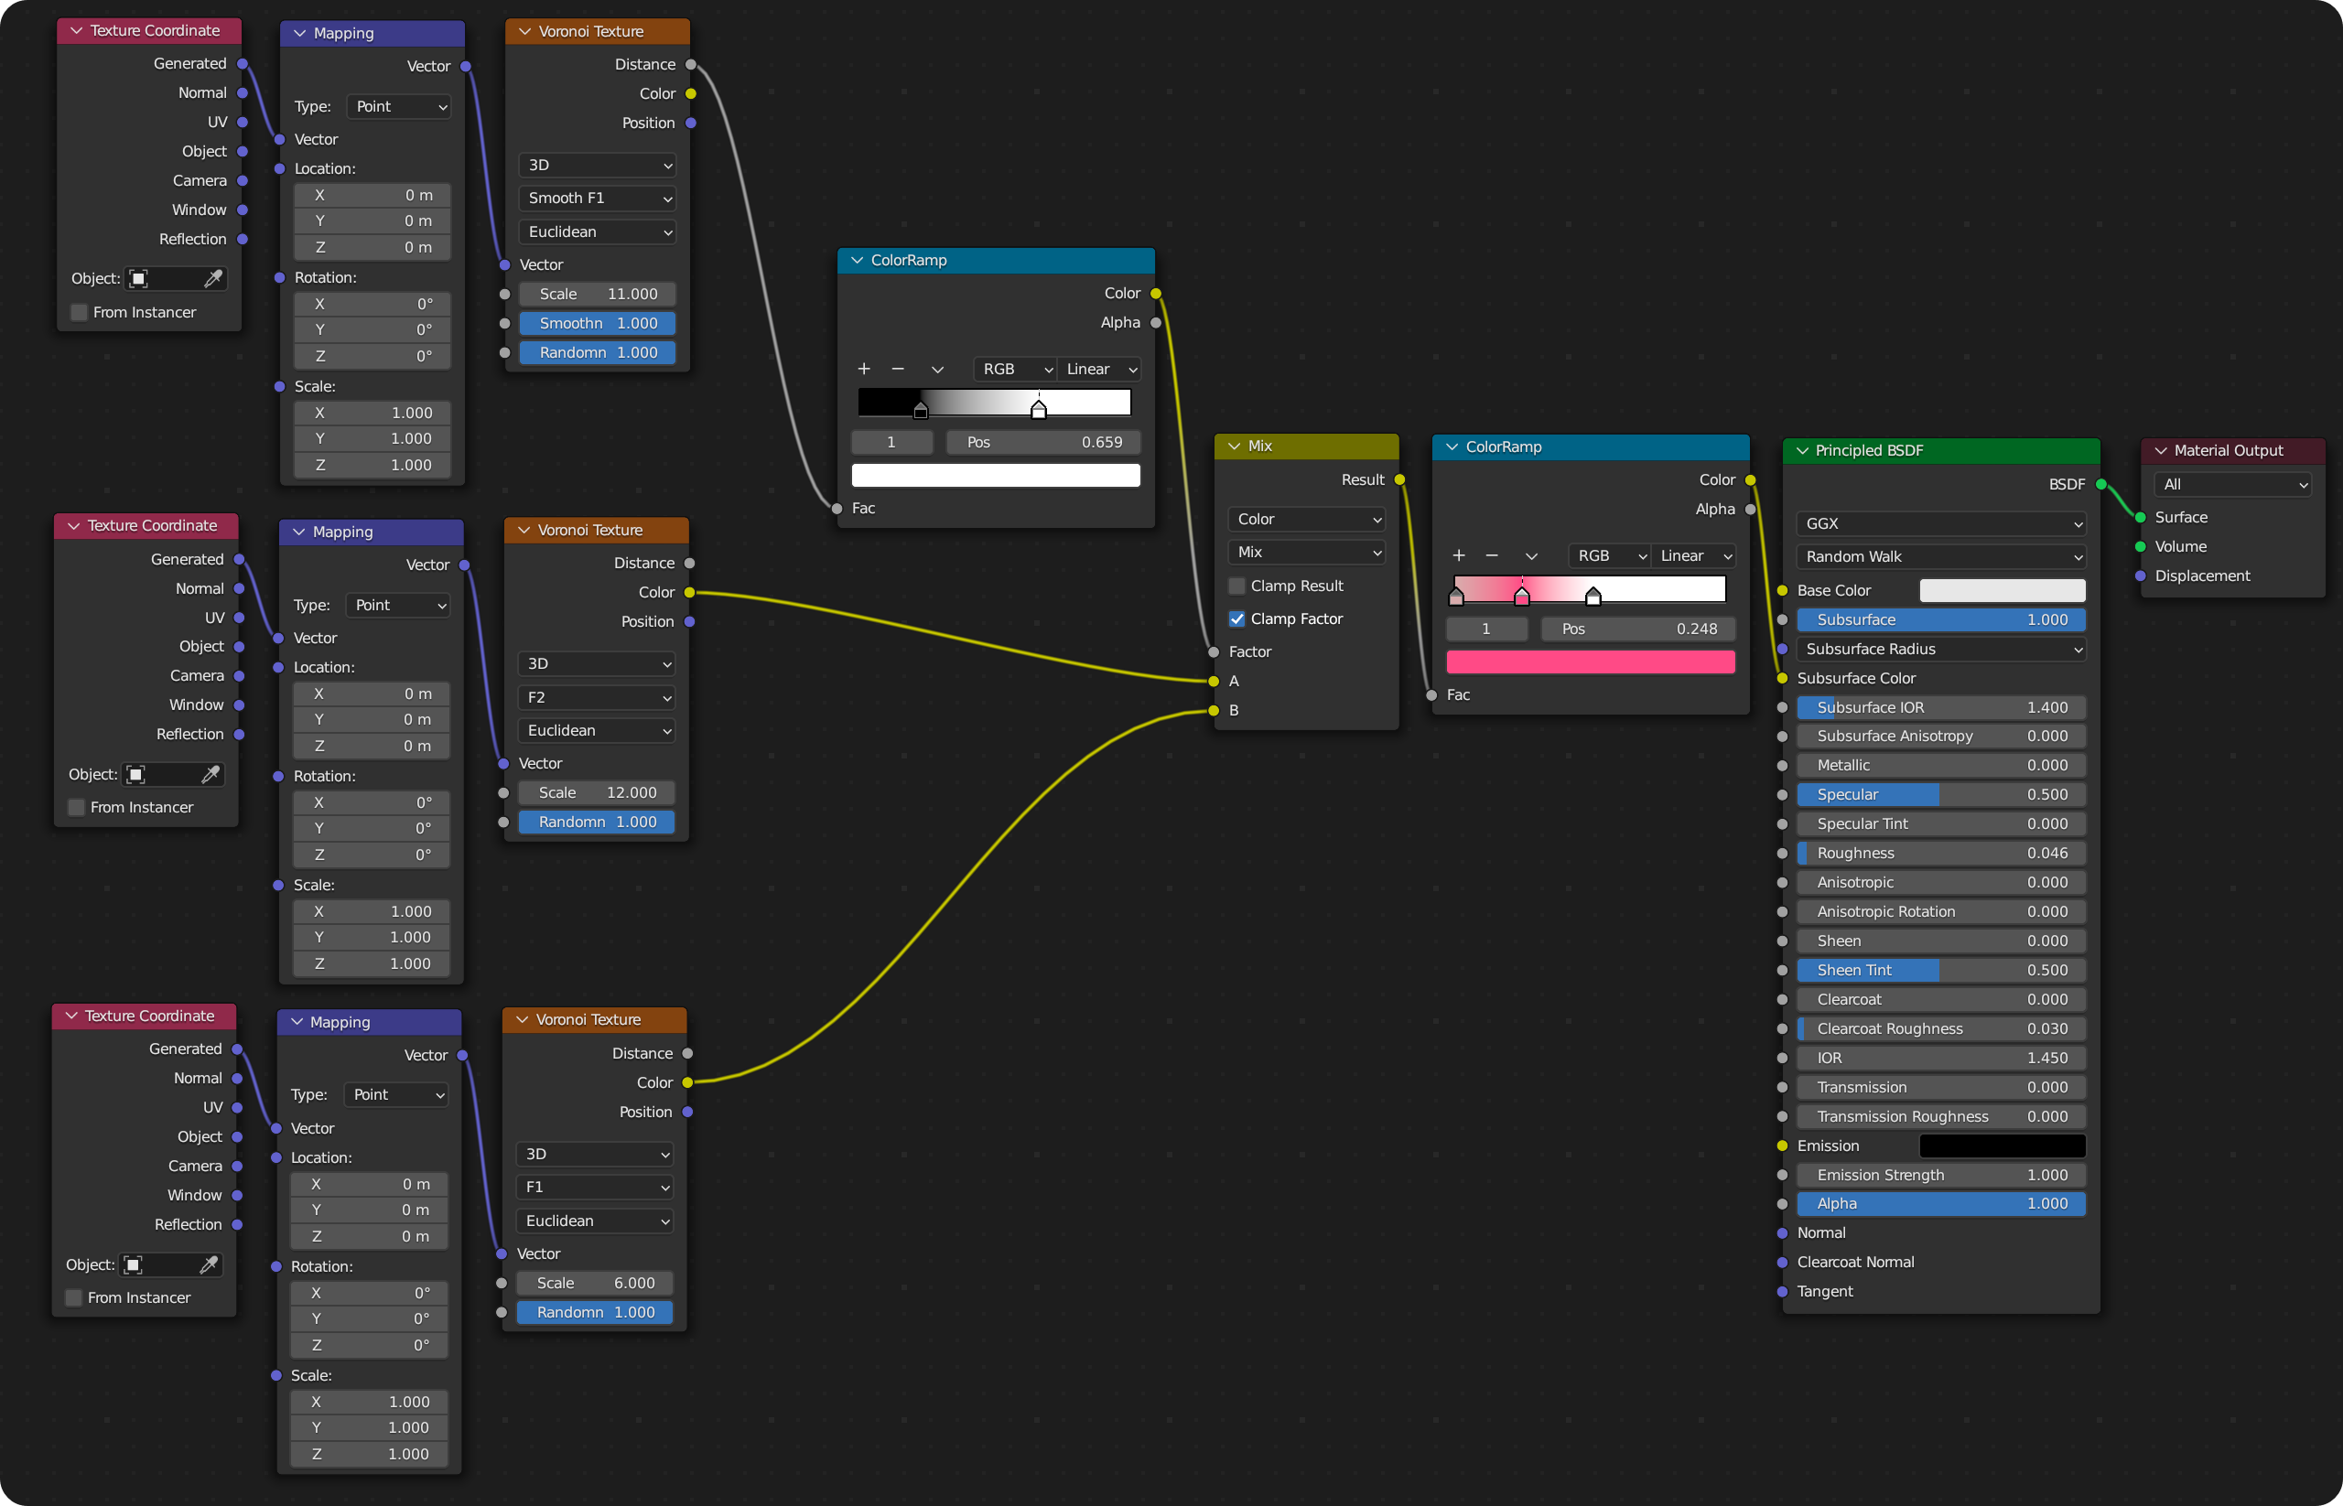Click the Object eyedropper in bottom Texture Coordinate node
Screen dimensions: 2343x1506
[209, 1264]
